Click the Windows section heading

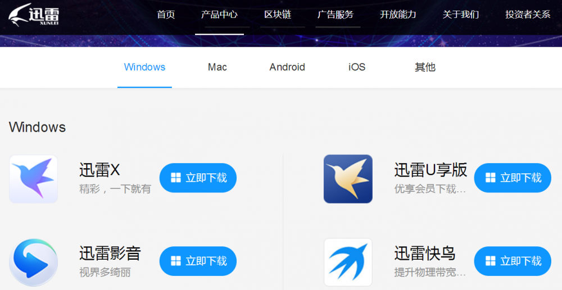pyautogui.click(x=37, y=127)
